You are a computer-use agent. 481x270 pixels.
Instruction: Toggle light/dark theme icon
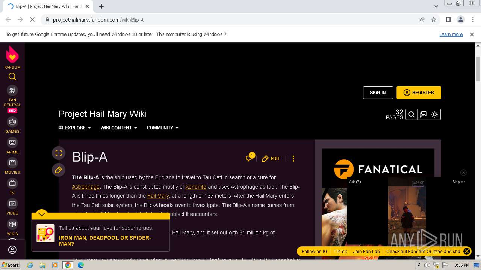tap(435, 114)
